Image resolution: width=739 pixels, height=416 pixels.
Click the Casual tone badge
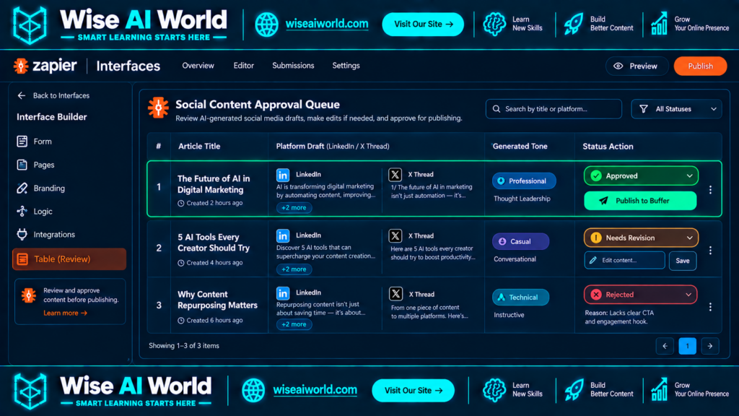tap(520, 241)
